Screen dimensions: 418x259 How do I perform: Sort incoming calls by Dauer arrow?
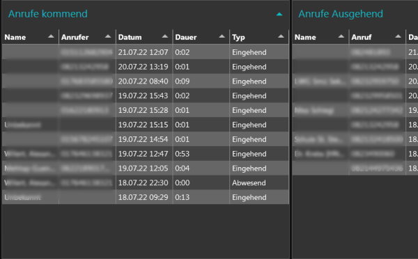tap(222, 36)
